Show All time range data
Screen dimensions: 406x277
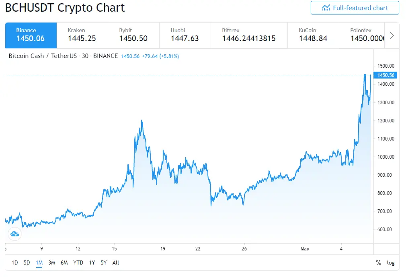point(116,263)
